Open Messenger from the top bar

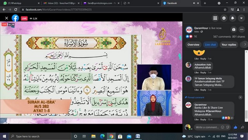(x=224, y=18)
